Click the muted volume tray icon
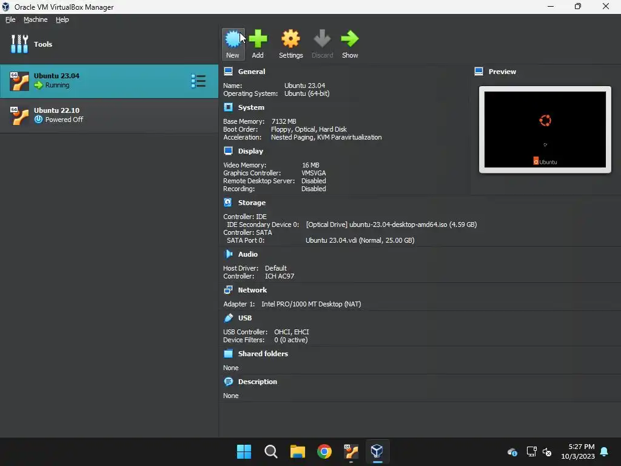 (x=547, y=451)
